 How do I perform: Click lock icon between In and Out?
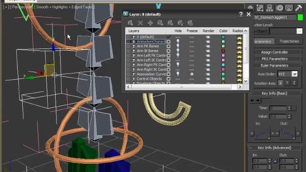[275, 161]
